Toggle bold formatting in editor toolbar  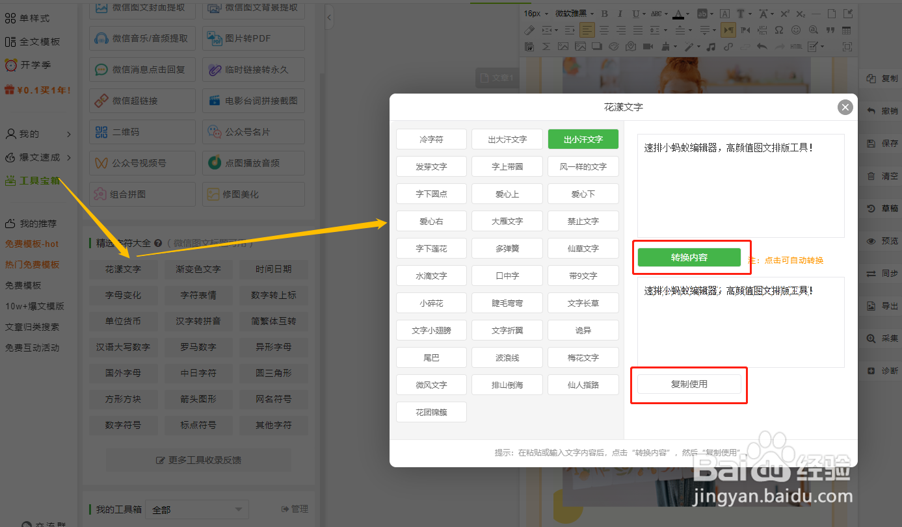click(x=605, y=14)
